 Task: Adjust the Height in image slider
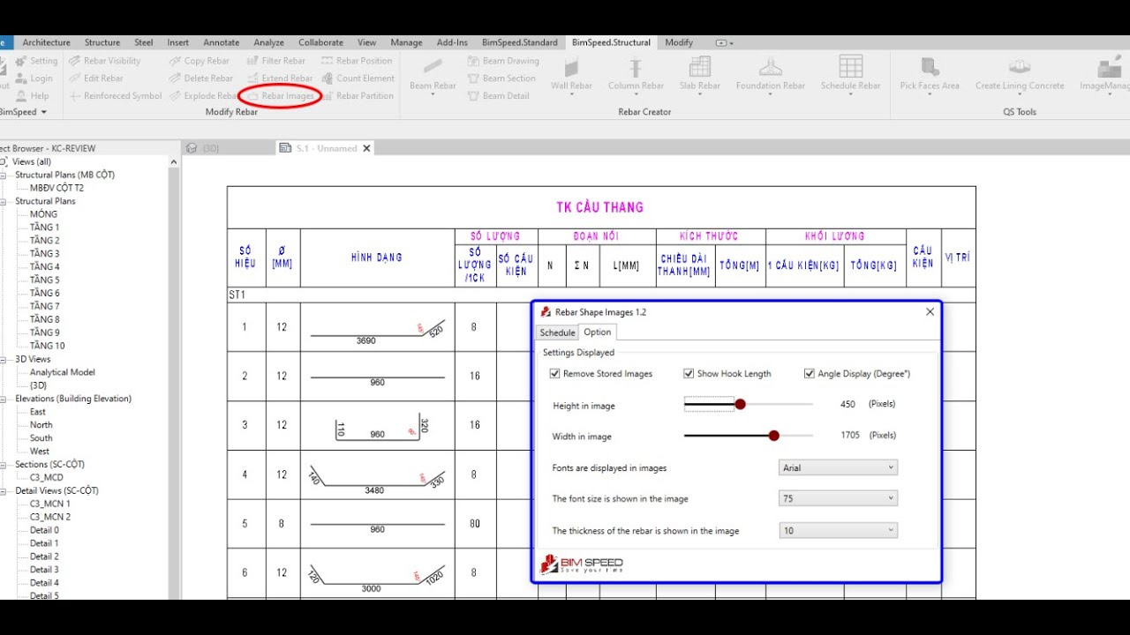click(x=741, y=404)
